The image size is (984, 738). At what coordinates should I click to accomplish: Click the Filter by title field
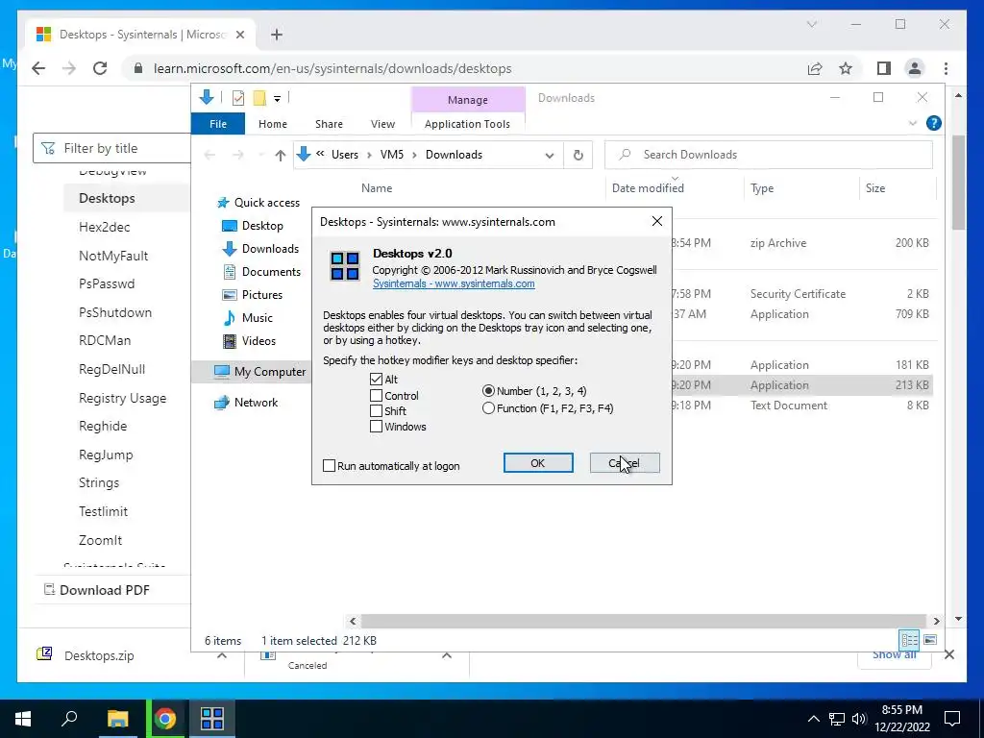(111, 148)
